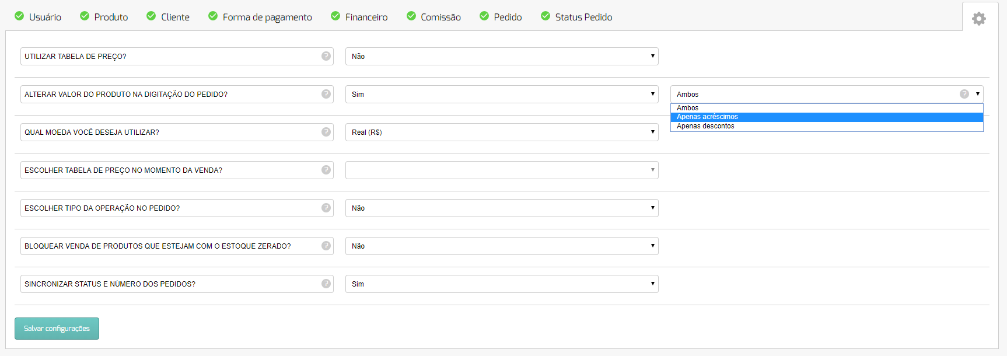Click help icon for QUAL MOEDA question

(x=326, y=132)
